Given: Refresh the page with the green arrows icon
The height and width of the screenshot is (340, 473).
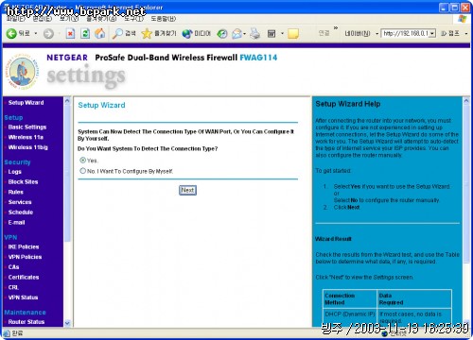Looking at the screenshot, I should 85,33.
